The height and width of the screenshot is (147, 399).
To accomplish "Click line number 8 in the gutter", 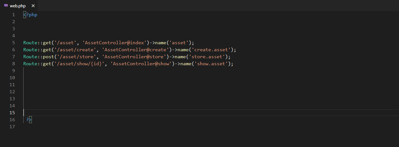I will [13, 64].
